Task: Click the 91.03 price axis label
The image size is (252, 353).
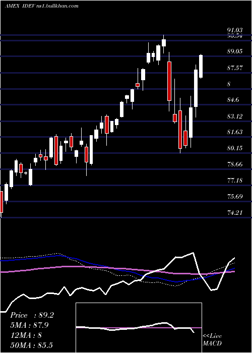Action: [x=234, y=30]
